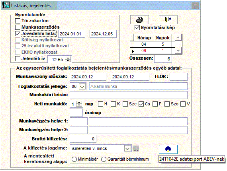The image size is (227, 171).
Task: Check the Jelenléti ív checkbox
Action: 18,59
